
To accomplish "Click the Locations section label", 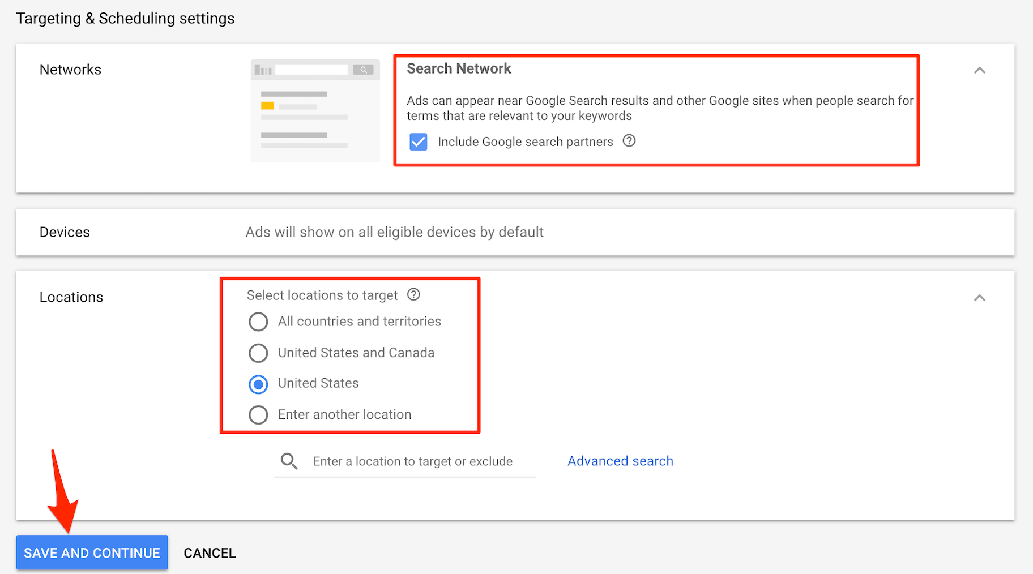I will click(x=71, y=297).
